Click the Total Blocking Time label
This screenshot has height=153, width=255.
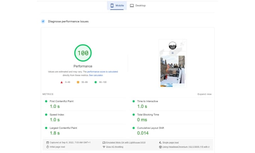pyautogui.click(x=148, y=114)
